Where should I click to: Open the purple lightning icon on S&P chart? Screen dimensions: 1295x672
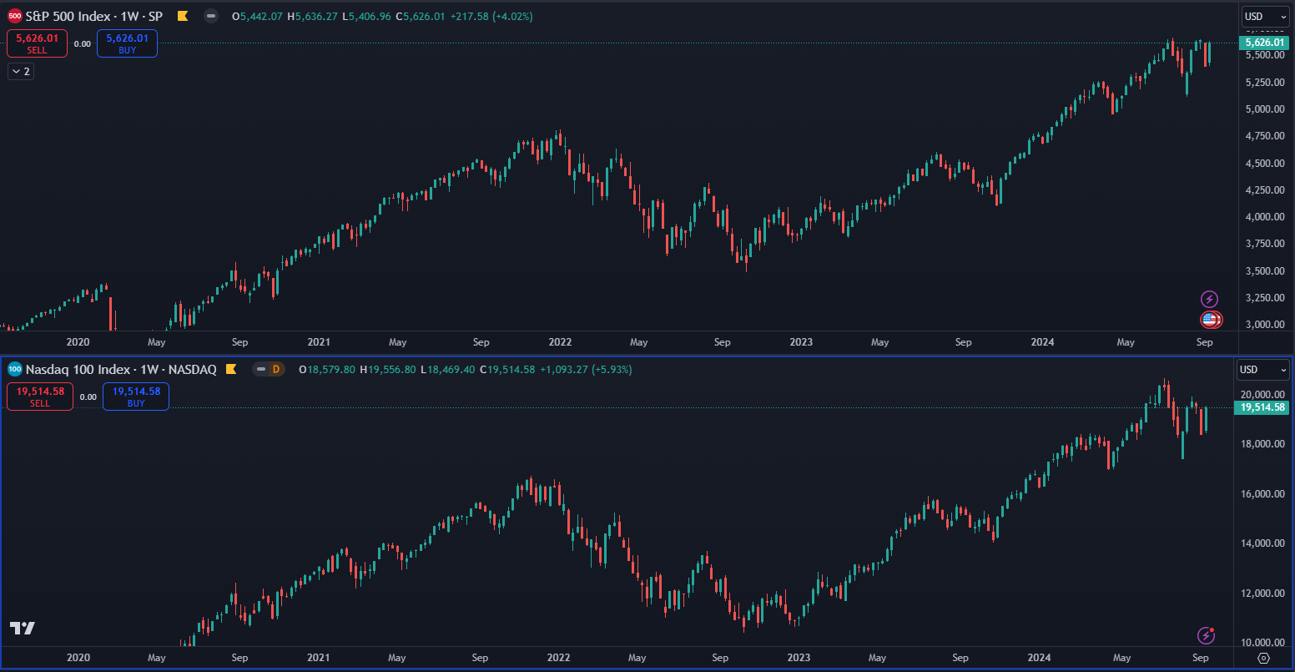coord(1209,299)
